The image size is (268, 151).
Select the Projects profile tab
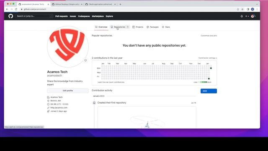tap(138, 27)
